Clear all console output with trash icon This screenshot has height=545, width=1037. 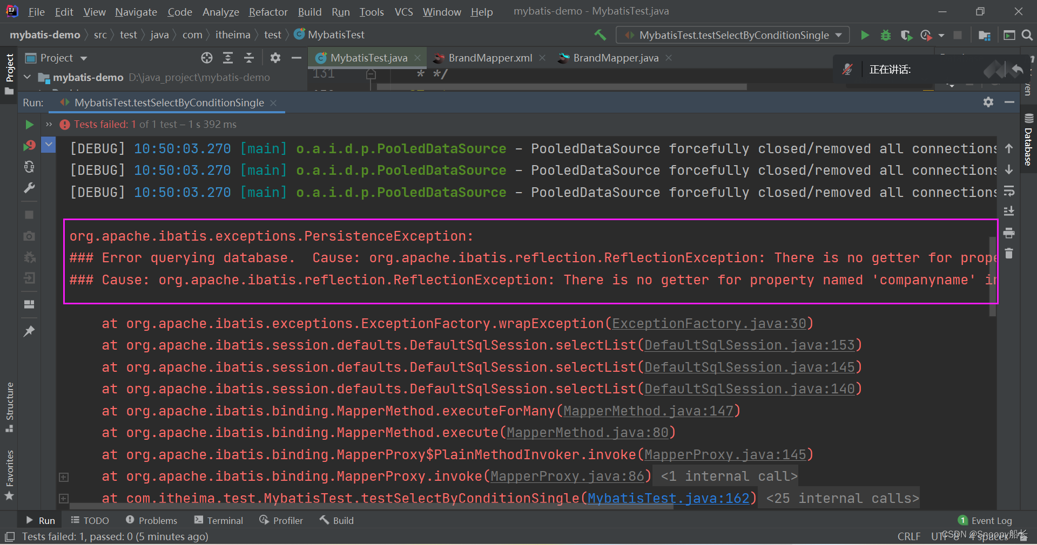pos(1009,253)
